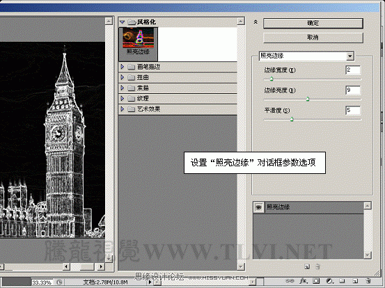The height and width of the screenshot is (288, 385).
Task: Click the 边缘亮度 value field
Action: pyautogui.click(x=353, y=90)
